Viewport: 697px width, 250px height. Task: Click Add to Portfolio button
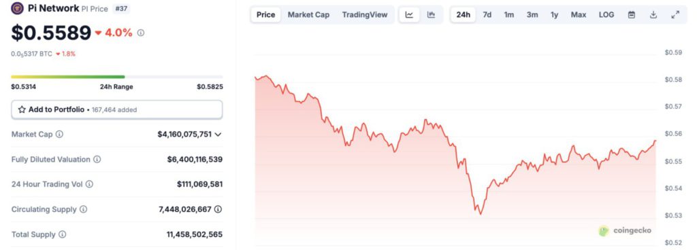(x=117, y=109)
